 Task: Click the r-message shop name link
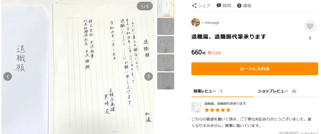coord(210,23)
